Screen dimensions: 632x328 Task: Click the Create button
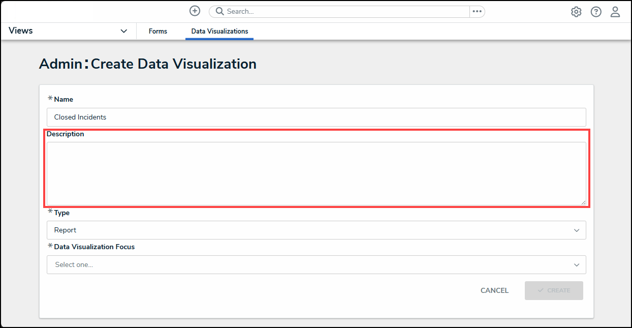[x=554, y=290]
